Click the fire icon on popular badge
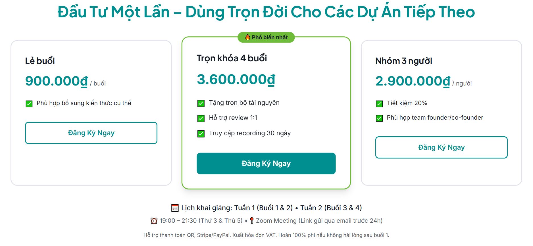Viewport: 533px width, 246px height. (247, 37)
